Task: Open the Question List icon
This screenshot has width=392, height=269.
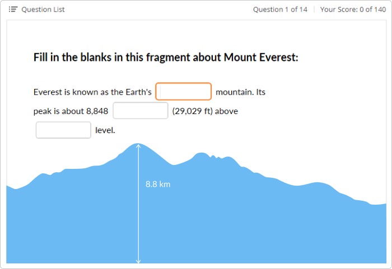Action: pos(13,10)
